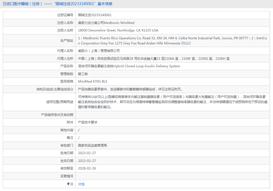Click the 有效期至 label

pyautogui.click(x=67, y=168)
